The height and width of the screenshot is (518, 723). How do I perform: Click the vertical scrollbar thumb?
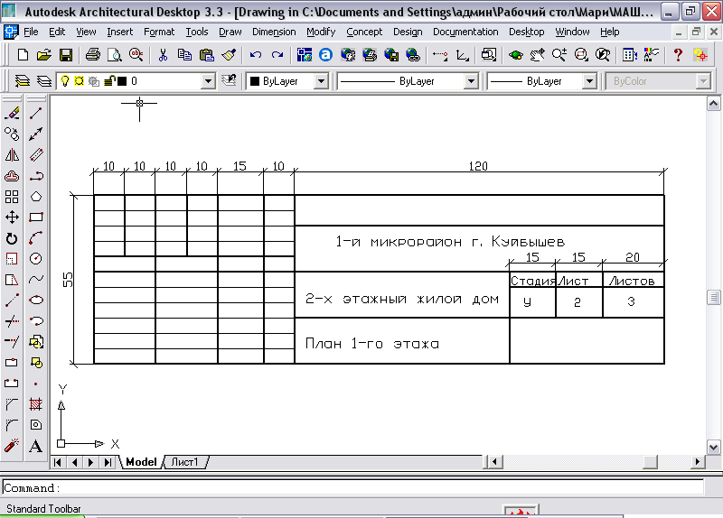tap(713, 298)
